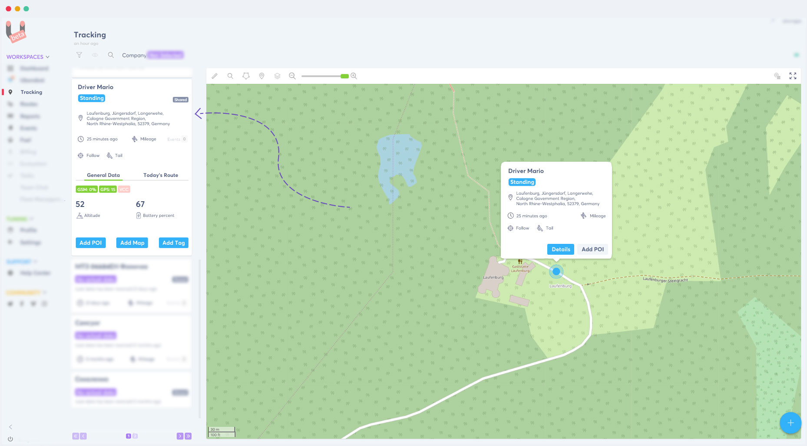Toggle the eye visibility icon near the search bar
This screenshot has height=446, width=807.
95,55
